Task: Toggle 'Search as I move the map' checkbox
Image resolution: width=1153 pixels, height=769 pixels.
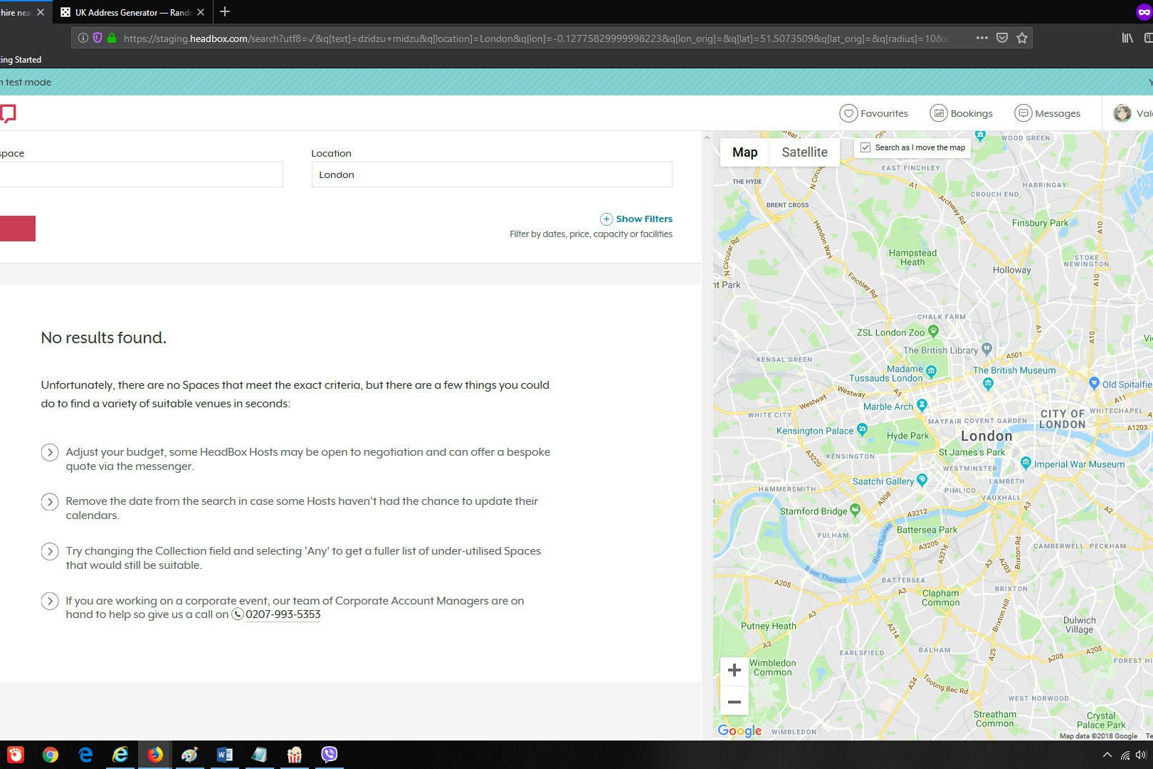Action: pos(865,147)
